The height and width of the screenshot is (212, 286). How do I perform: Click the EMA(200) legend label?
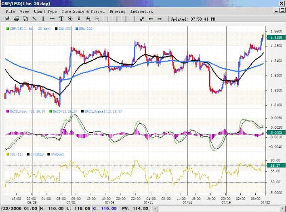point(86,29)
